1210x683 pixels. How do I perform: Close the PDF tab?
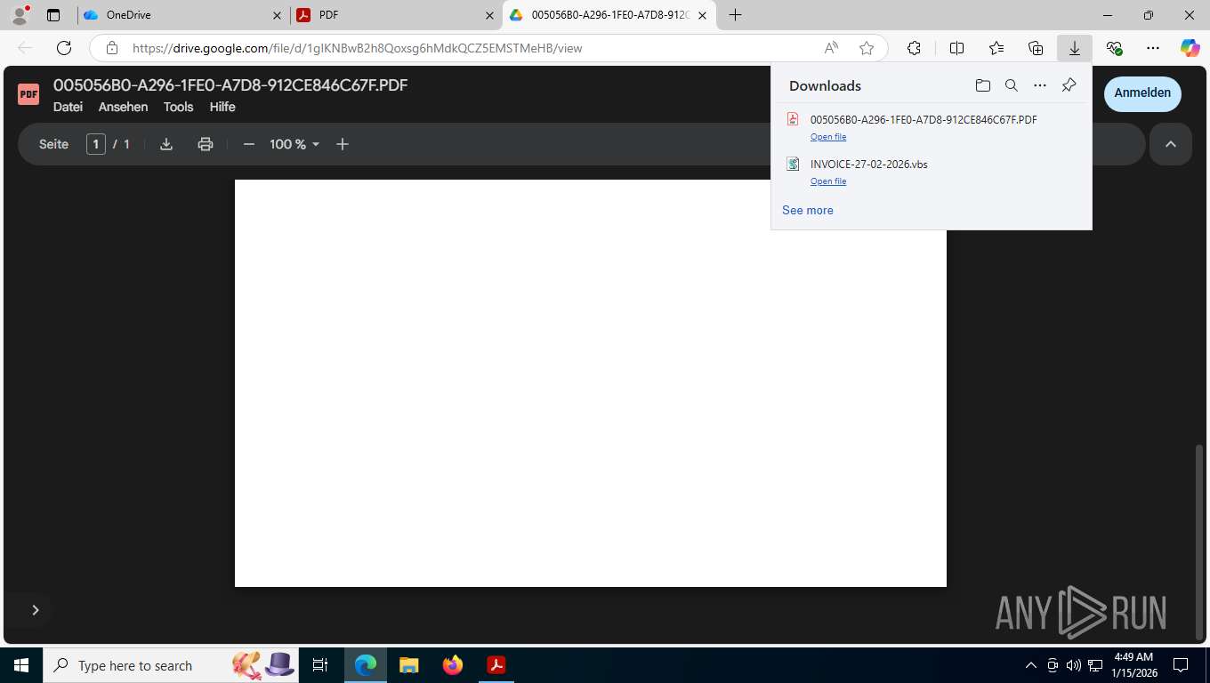pos(489,15)
